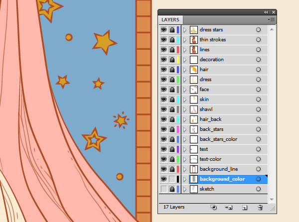
Task: Hide the dress stars layer
Action: click(x=163, y=30)
